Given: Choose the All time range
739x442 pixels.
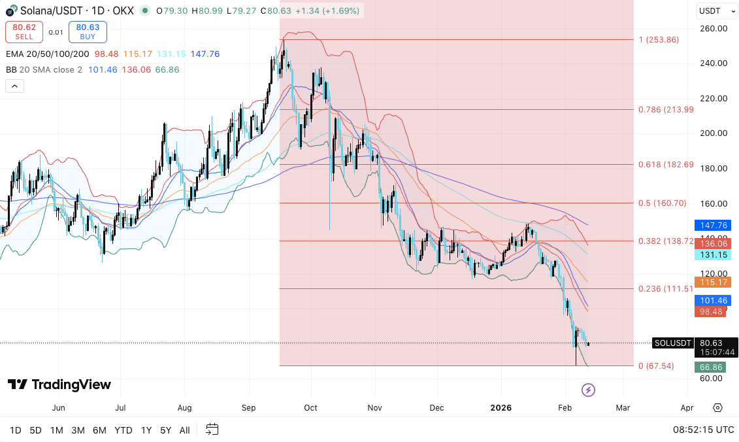Looking at the screenshot, I should pyautogui.click(x=185, y=430).
